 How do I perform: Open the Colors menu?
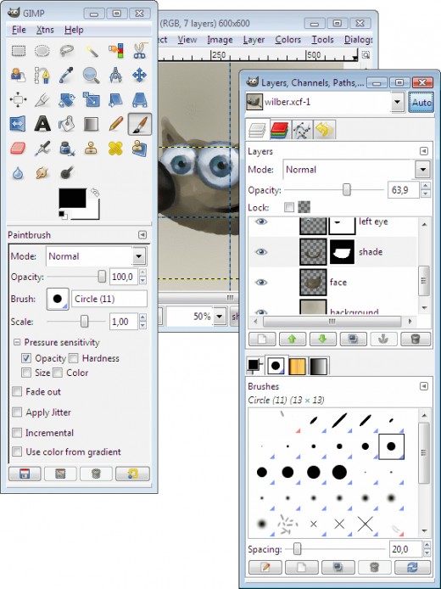[287, 39]
